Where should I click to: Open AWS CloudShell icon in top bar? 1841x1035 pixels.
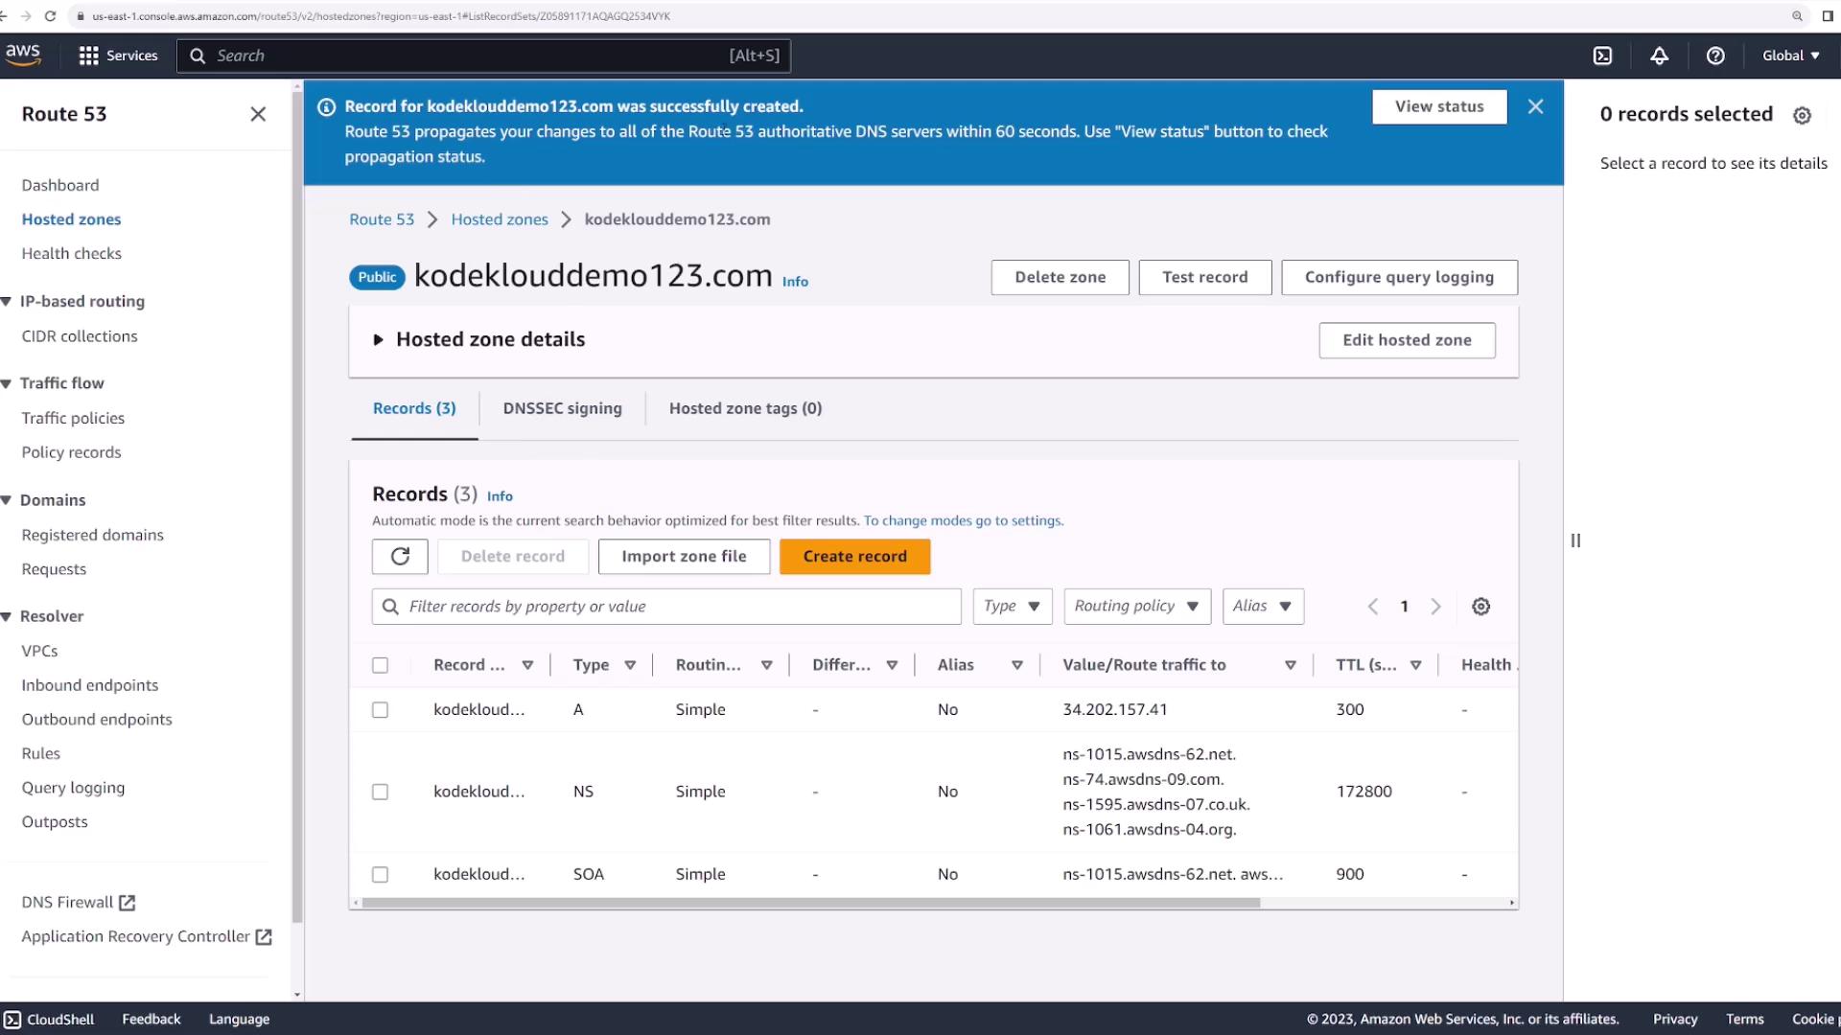(x=1602, y=56)
